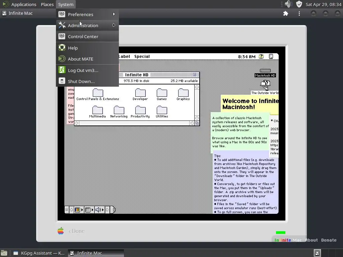Viewport: 343px width, 257px height.
Task: Click the MATE volume speaker icon
Action: click(x=288, y=4)
